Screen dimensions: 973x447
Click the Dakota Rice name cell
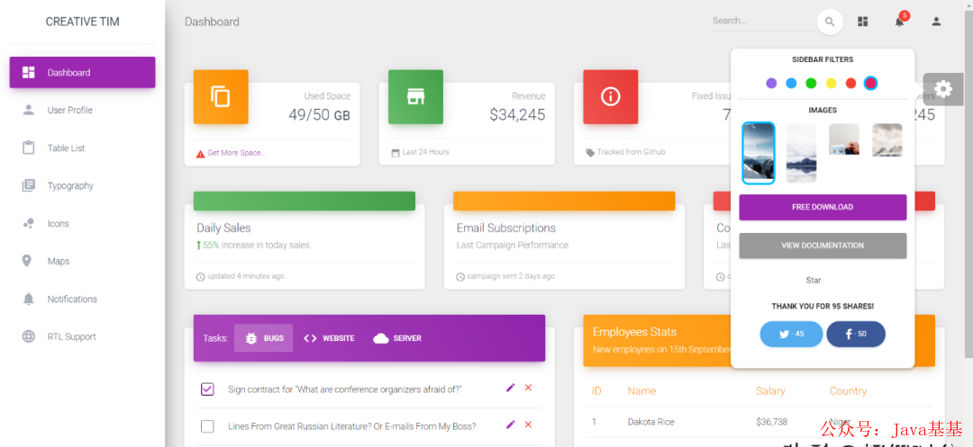point(651,422)
